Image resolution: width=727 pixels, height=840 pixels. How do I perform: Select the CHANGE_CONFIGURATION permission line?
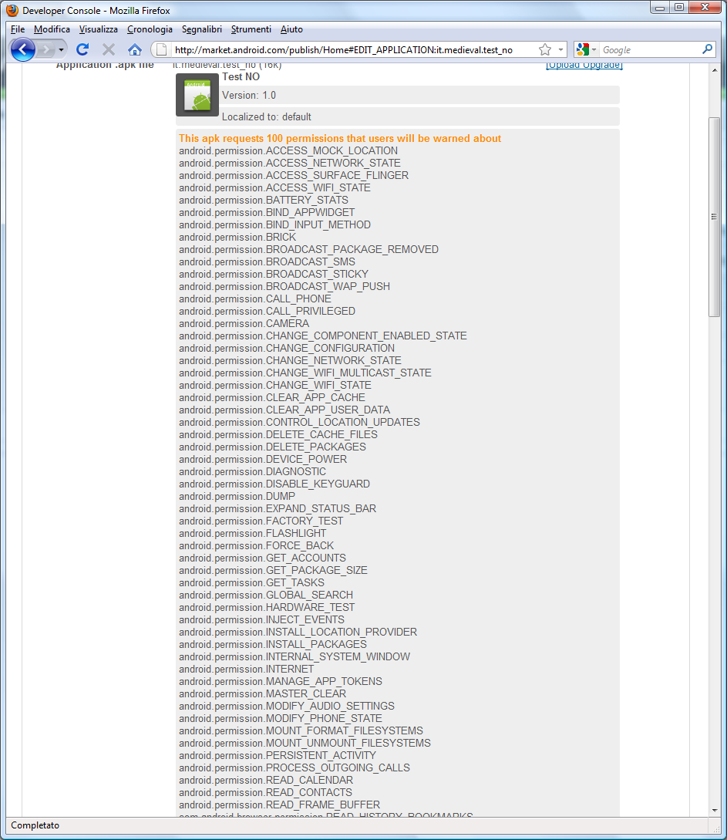point(287,348)
